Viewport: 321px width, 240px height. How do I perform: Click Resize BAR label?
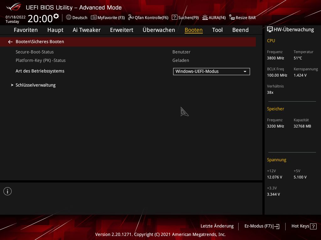click(x=246, y=18)
